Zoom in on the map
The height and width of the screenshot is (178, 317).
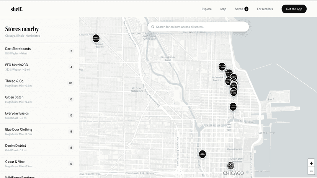coord(311,163)
